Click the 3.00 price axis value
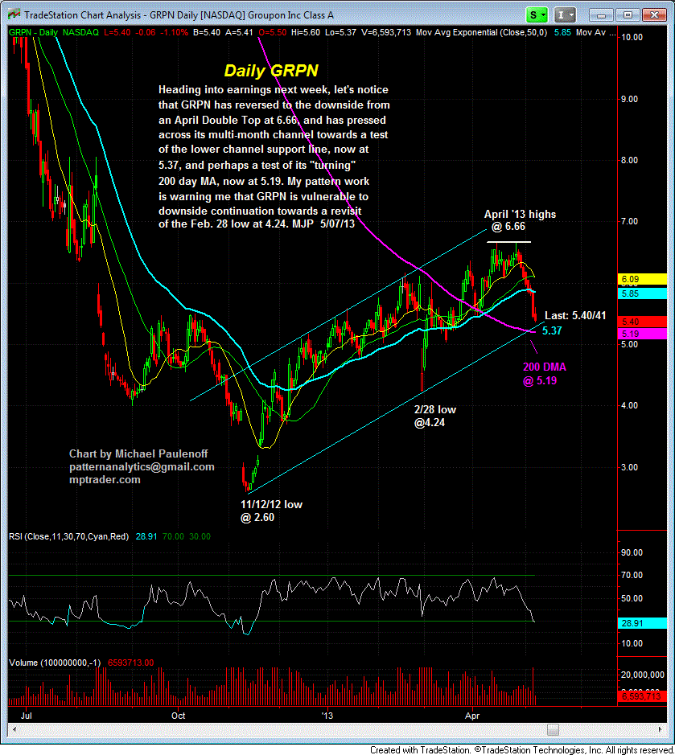The image size is (675, 755). [629, 467]
